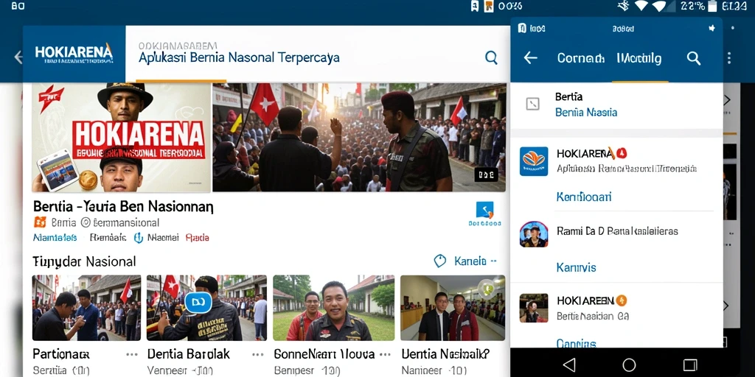This screenshot has height=377, width=755.
Task: Open the blue HOKIARENA app icon in the list
Action: point(534,161)
